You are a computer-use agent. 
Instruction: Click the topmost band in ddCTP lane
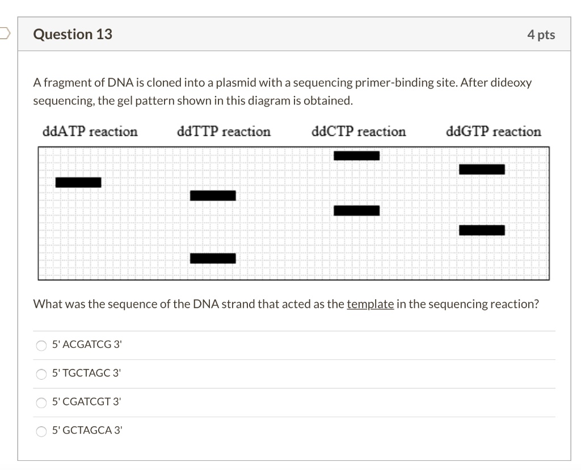click(x=357, y=155)
